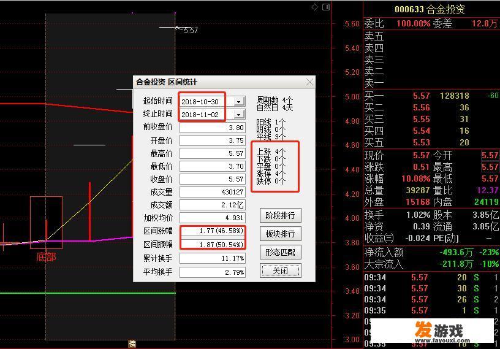Select the 成交量 value 430127
Image resolution: width=500 pixels, height=349 pixels.
213,192
